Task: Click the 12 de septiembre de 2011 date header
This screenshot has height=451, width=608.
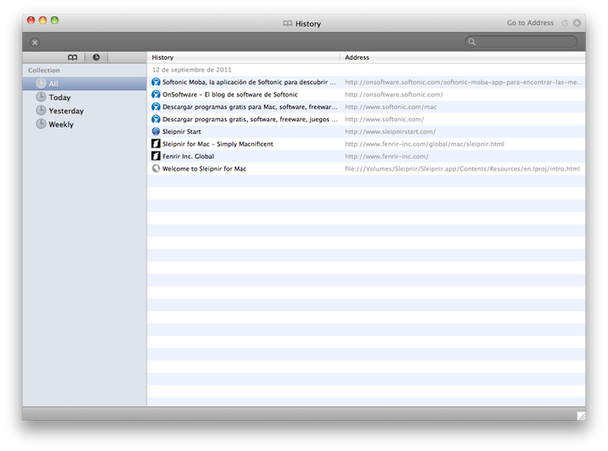Action: [191, 70]
